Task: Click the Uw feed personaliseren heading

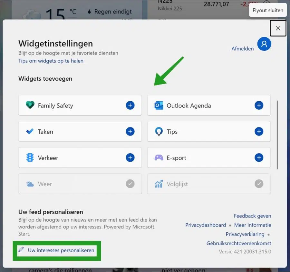Action: click(x=51, y=212)
